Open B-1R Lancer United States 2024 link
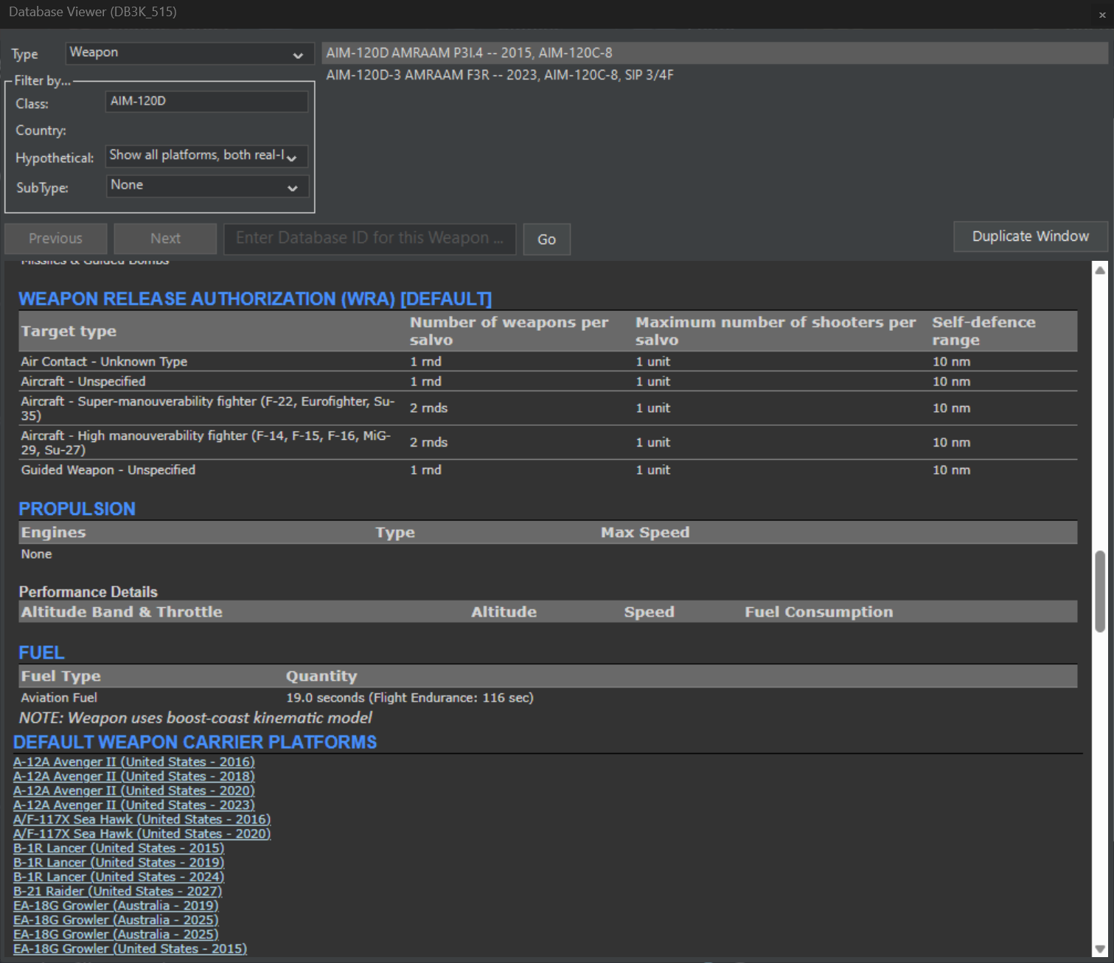Screen dimensions: 1114x963 (x=118, y=877)
